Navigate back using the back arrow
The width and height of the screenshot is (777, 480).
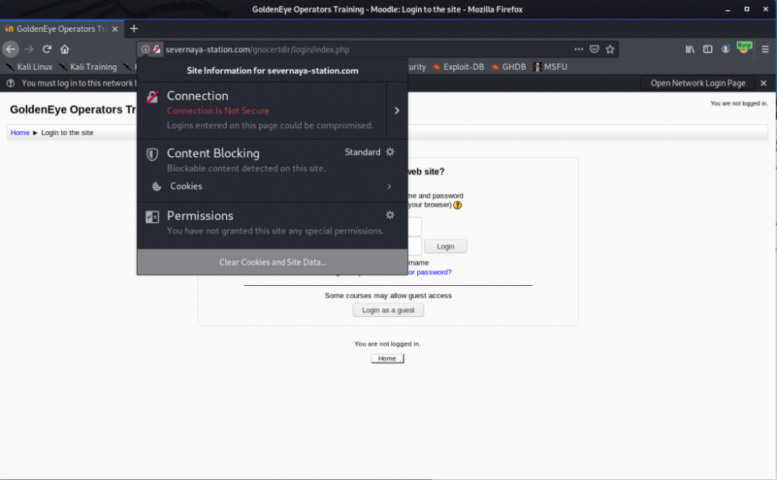tap(10, 48)
